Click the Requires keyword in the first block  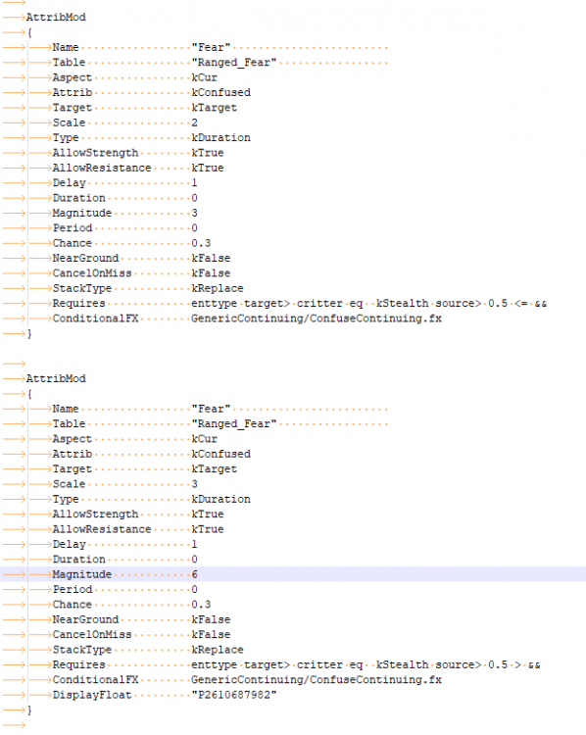pyautogui.click(x=78, y=304)
